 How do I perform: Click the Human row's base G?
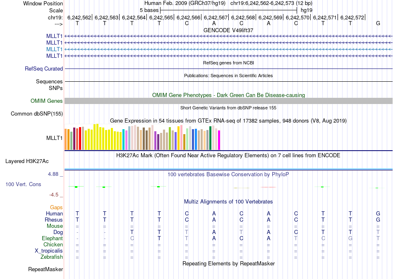tap(378, 213)
